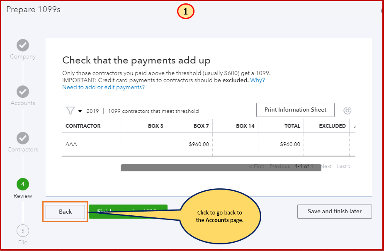Image resolution: width=384 pixels, height=251 pixels.
Task: Click the Review step label
Action: [x=23, y=196]
